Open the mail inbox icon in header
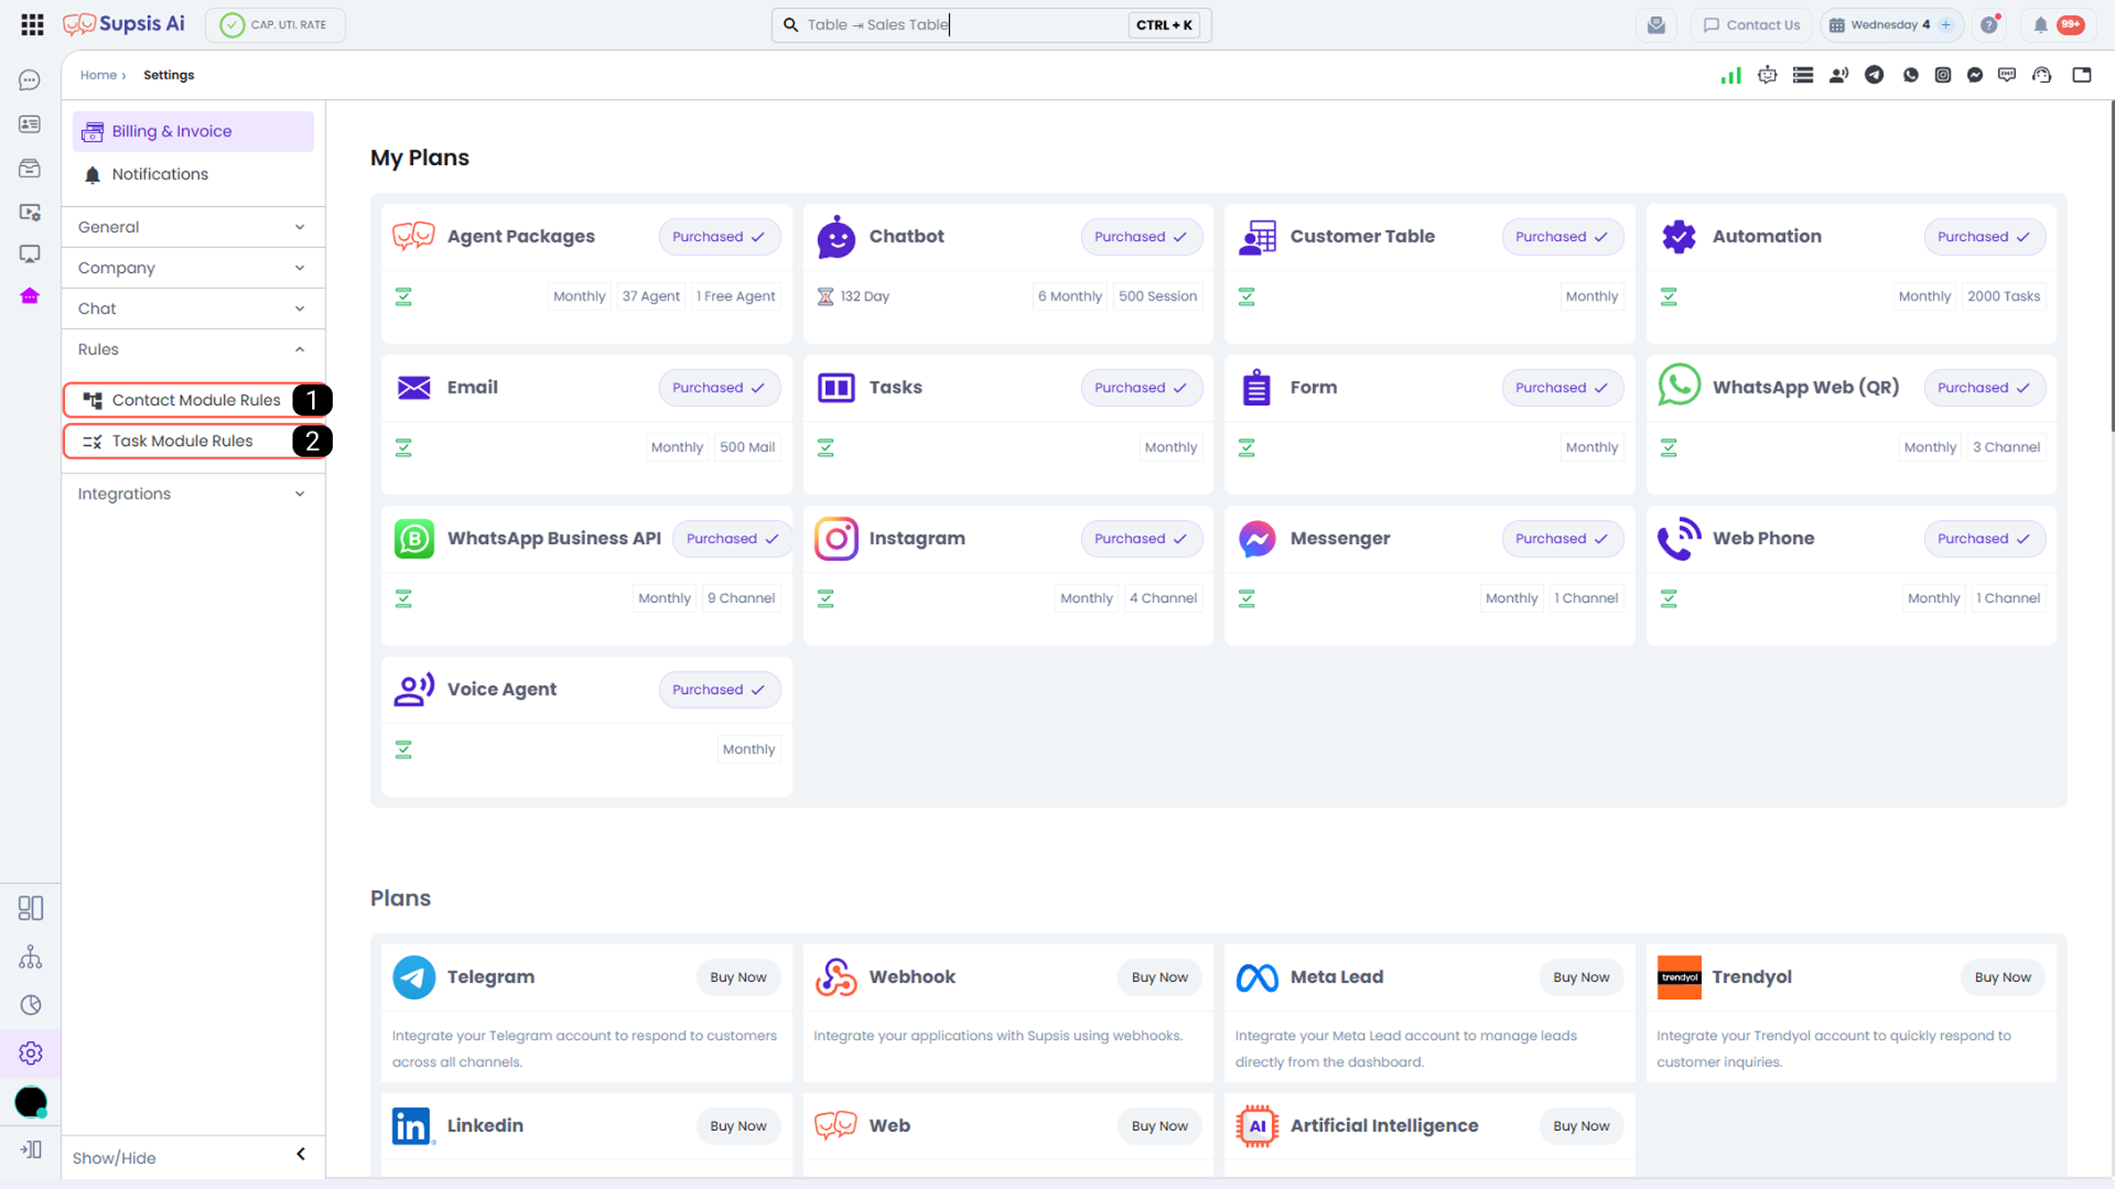The image size is (2115, 1189). coord(1656,25)
